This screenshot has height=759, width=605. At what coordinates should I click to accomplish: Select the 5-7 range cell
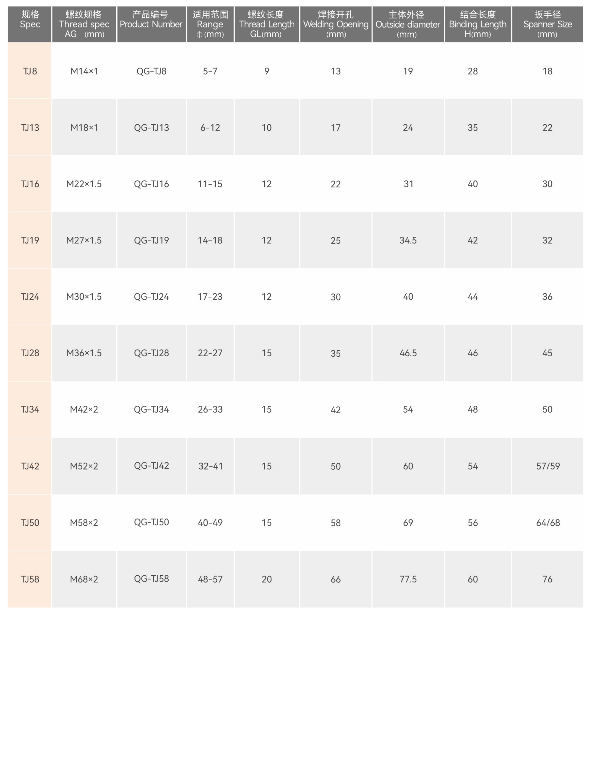pos(210,71)
